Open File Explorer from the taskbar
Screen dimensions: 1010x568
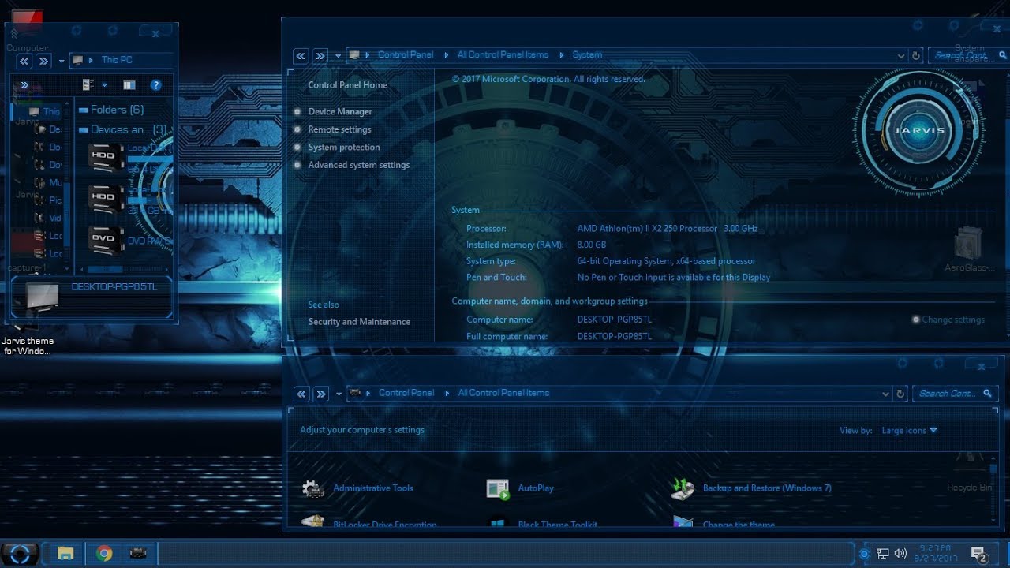pyautogui.click(x=65, y=554)
